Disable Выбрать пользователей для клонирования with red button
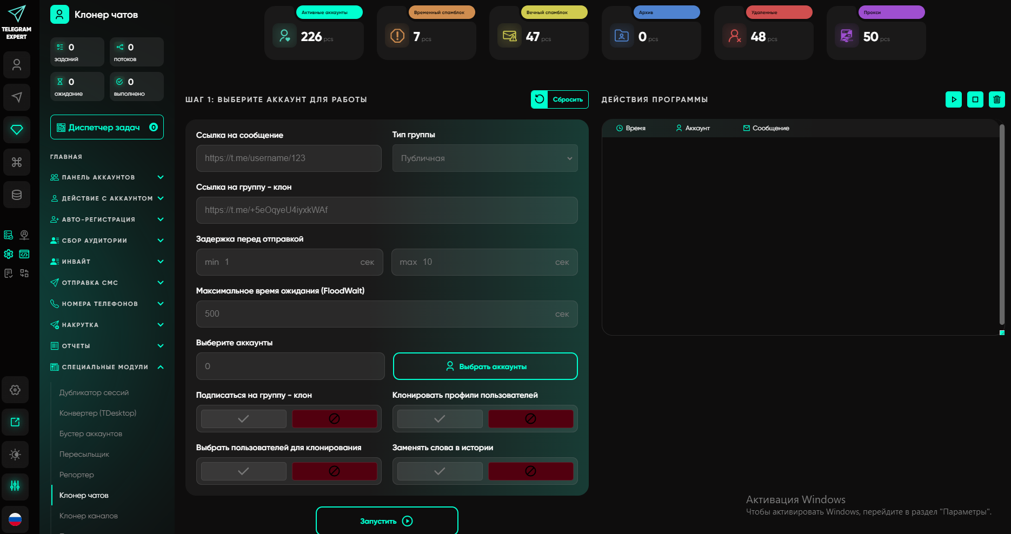This screenshot has width=1011, height=534. coord(335,471)
